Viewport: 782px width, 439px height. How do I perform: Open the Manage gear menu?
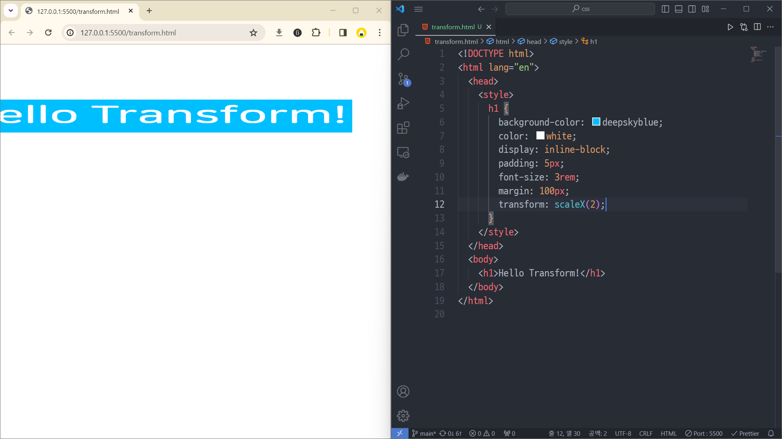[x=403, y=416]
